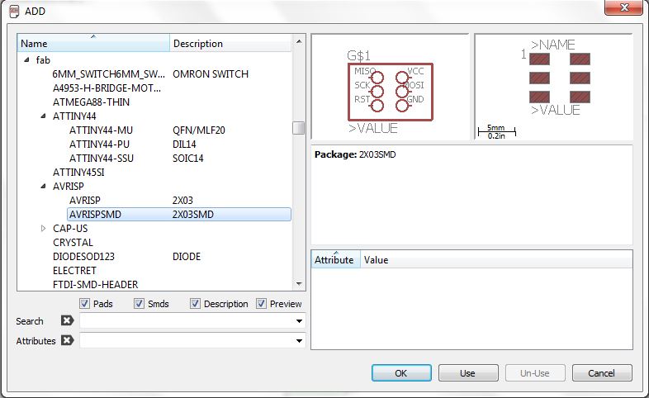Click the Attribute column header
The width and height of the screenshot is (649, 398).
pos(336,260)
